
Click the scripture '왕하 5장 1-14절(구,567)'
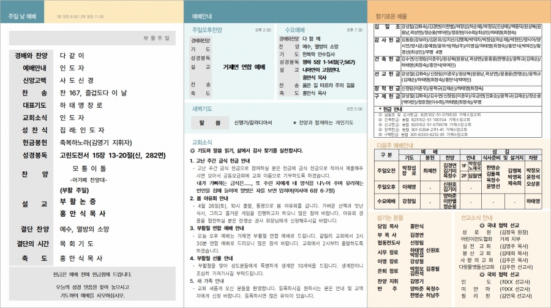point(329,62)
